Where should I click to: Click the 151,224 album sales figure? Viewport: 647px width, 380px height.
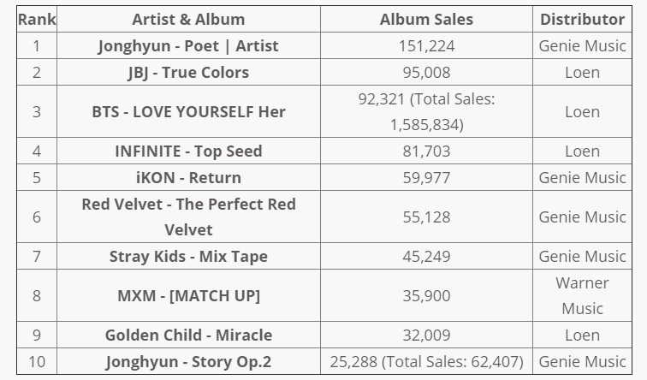[x=426, y=45]
